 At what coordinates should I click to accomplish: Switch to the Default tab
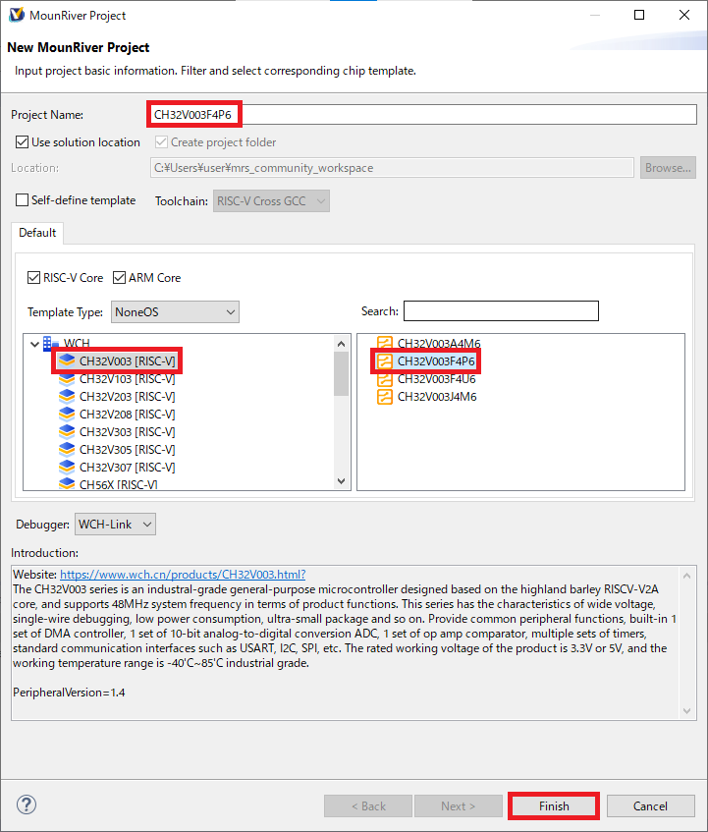coord(37,233)
